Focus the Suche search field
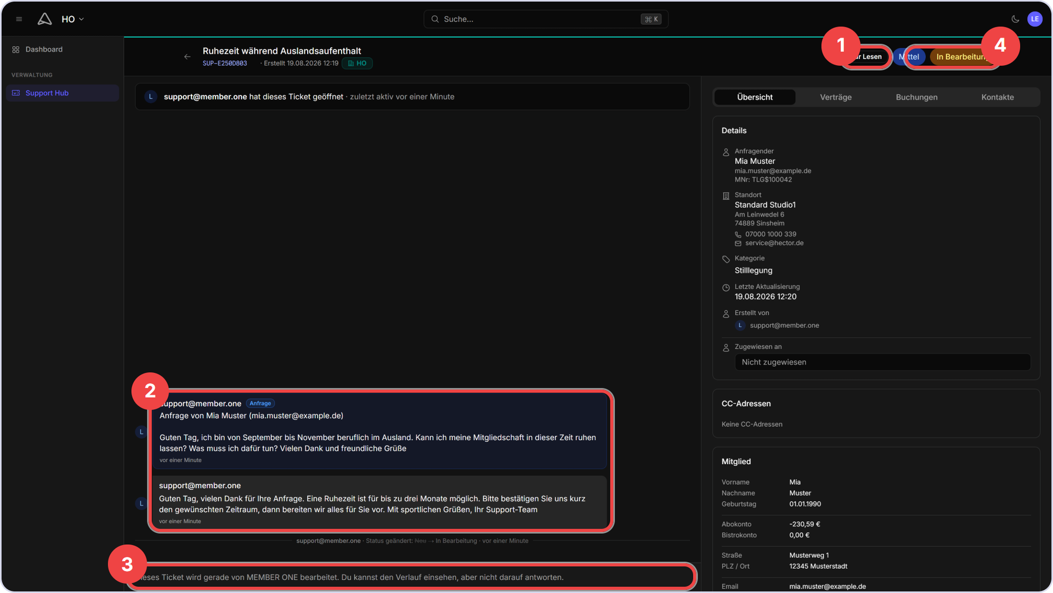Screen dimensions: 1053x593 tap(546, 19)
